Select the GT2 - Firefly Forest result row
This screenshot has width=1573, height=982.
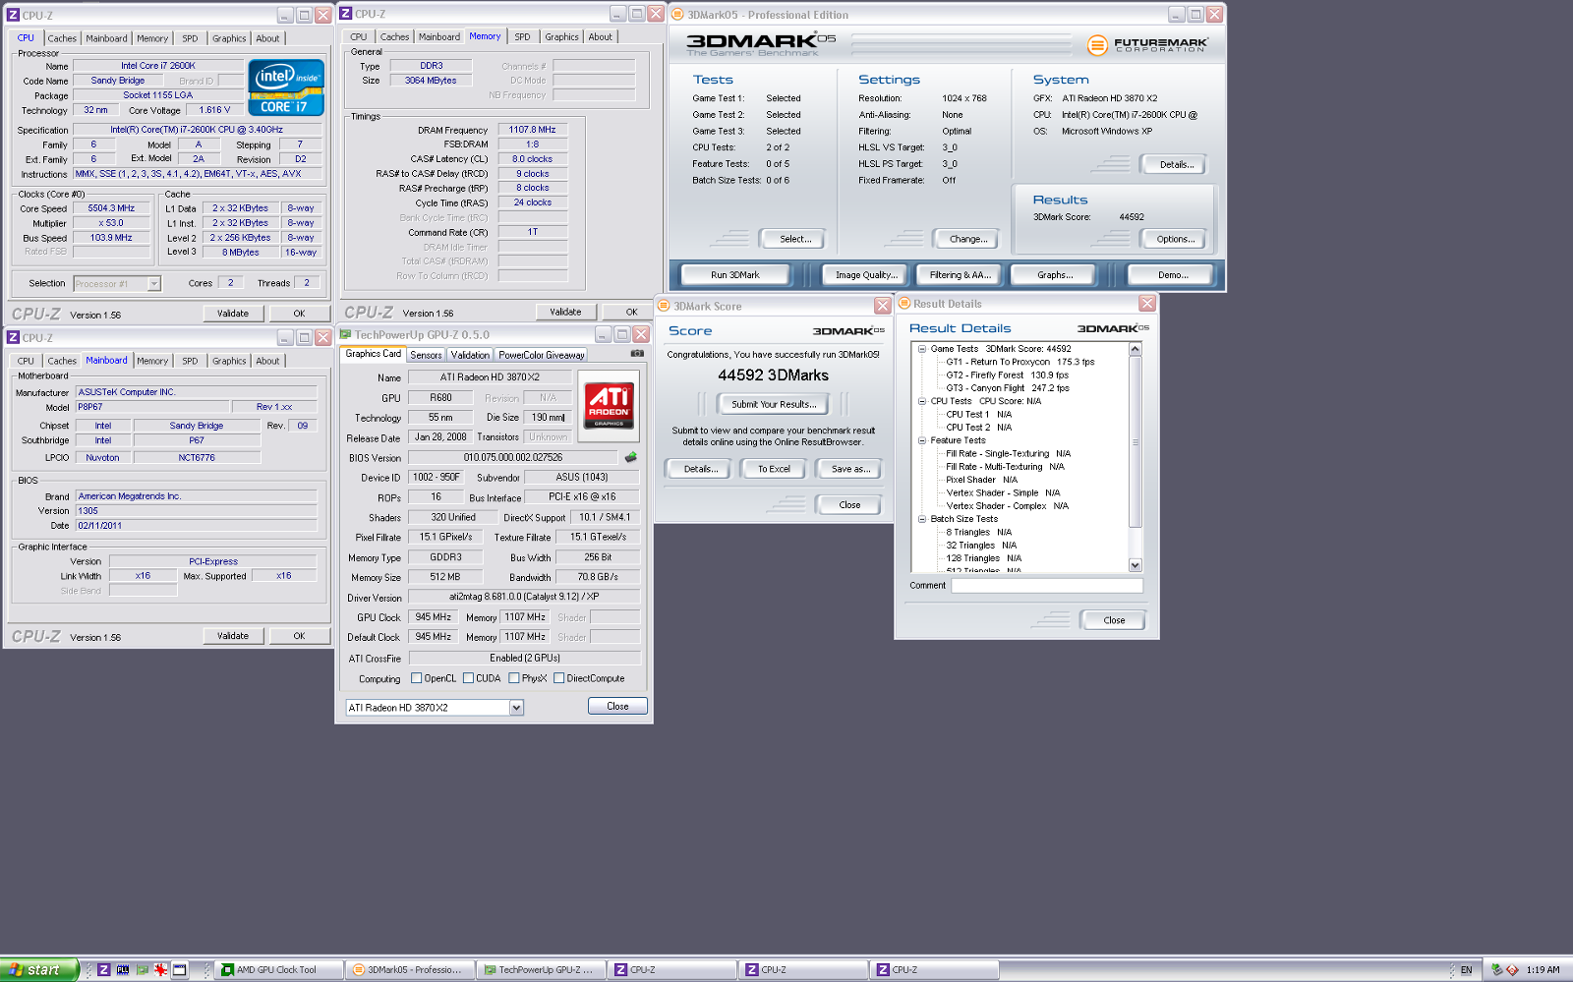[1007, 375]
